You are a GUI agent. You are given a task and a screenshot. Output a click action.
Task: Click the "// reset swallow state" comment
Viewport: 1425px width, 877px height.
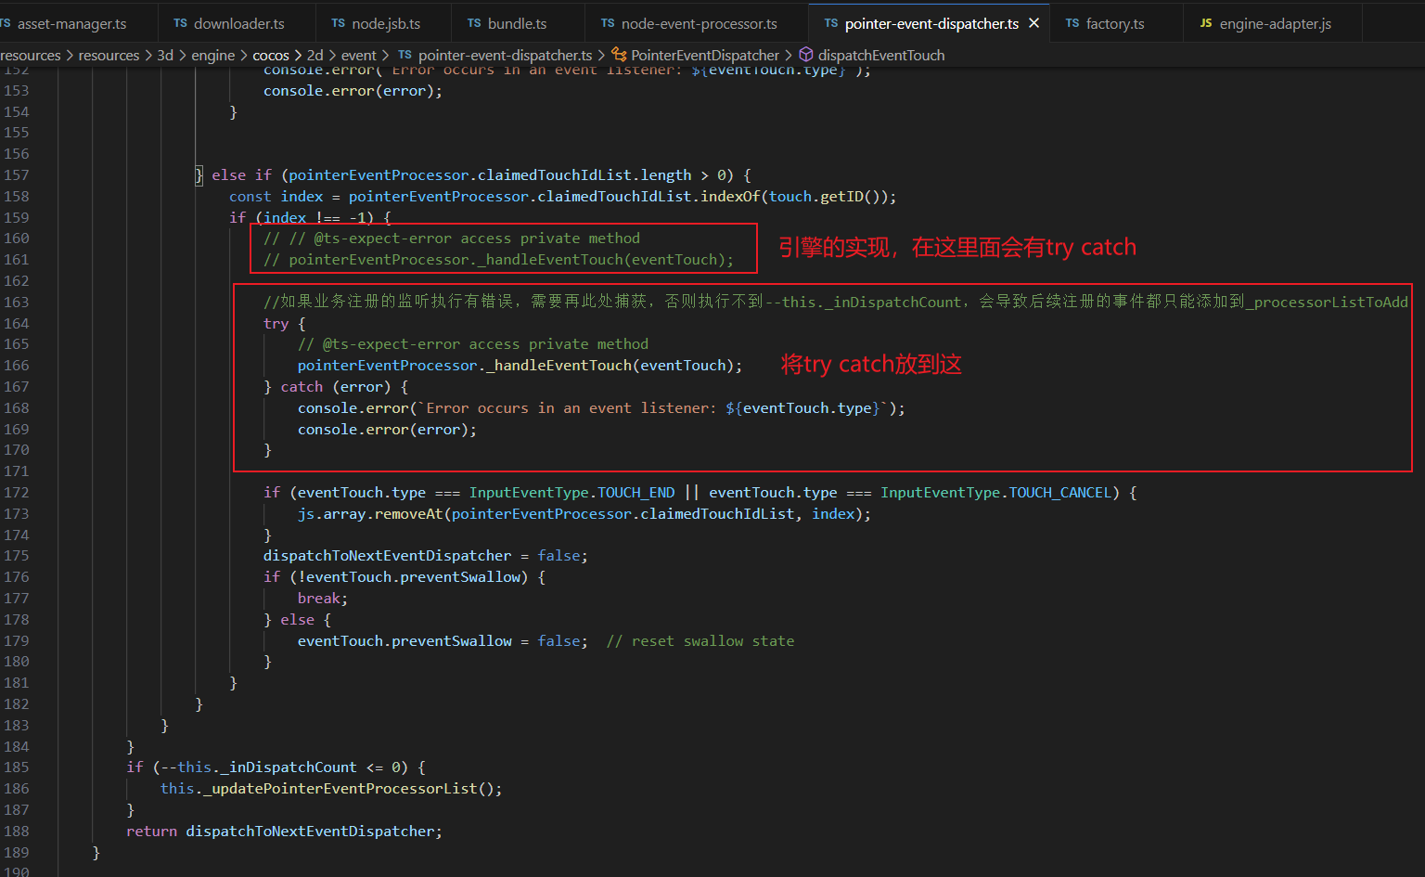pos(700,641)
